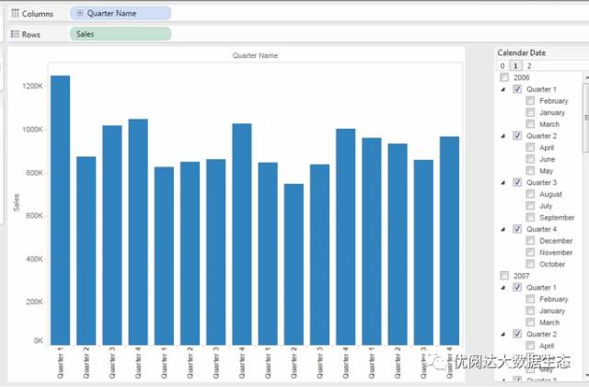Check the 2006 year checkbox
Viewport: 589px width, 387px height.
click(x=504, y=78)
